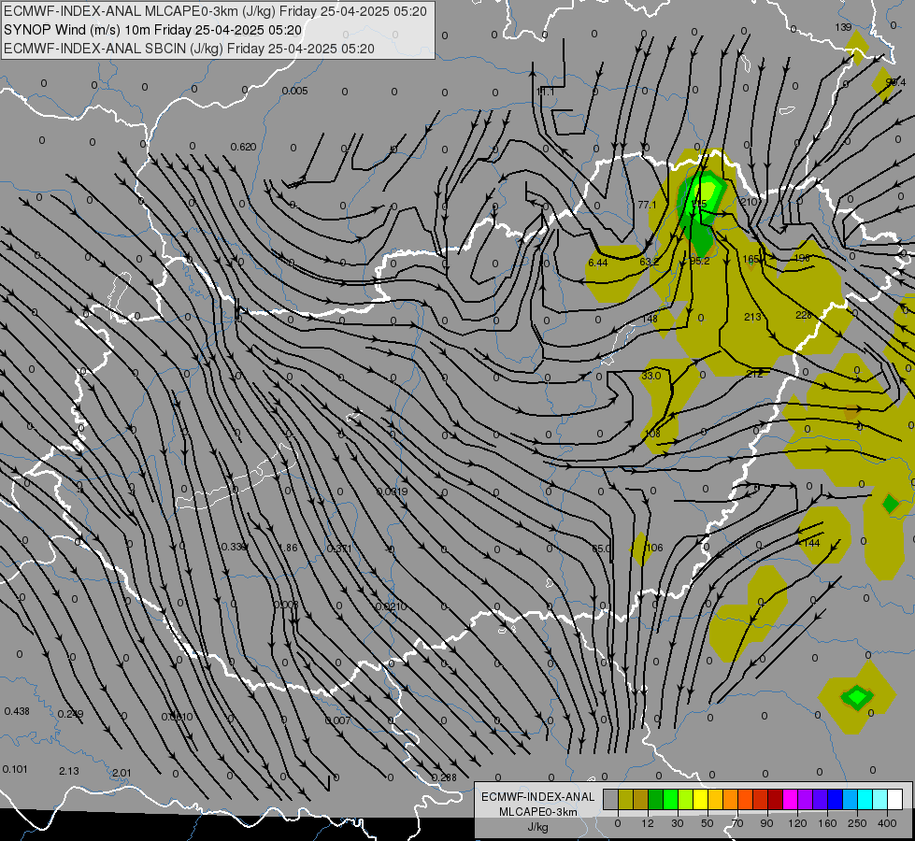
Task: Select the bright green legend swatch
Action: click(x=670, y=799)
